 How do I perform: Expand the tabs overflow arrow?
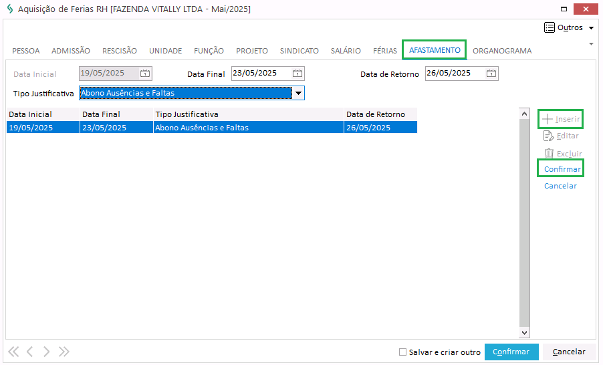click(592, 44)
